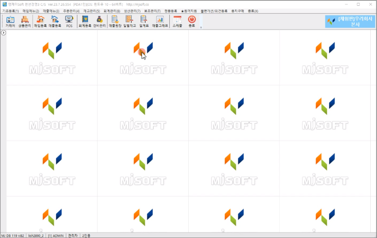The height and width of the screenshot is (238, 377).
Task: Open 상품관리 product management icon
Action: click(x=25, y=21)
